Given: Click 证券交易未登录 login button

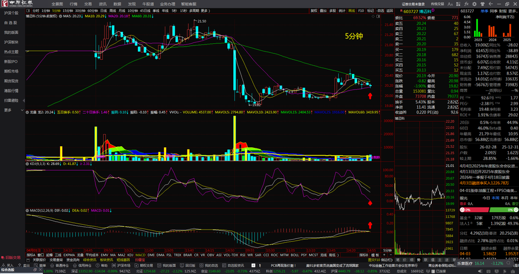Looking at the screenshot, I should pos(414,4).
